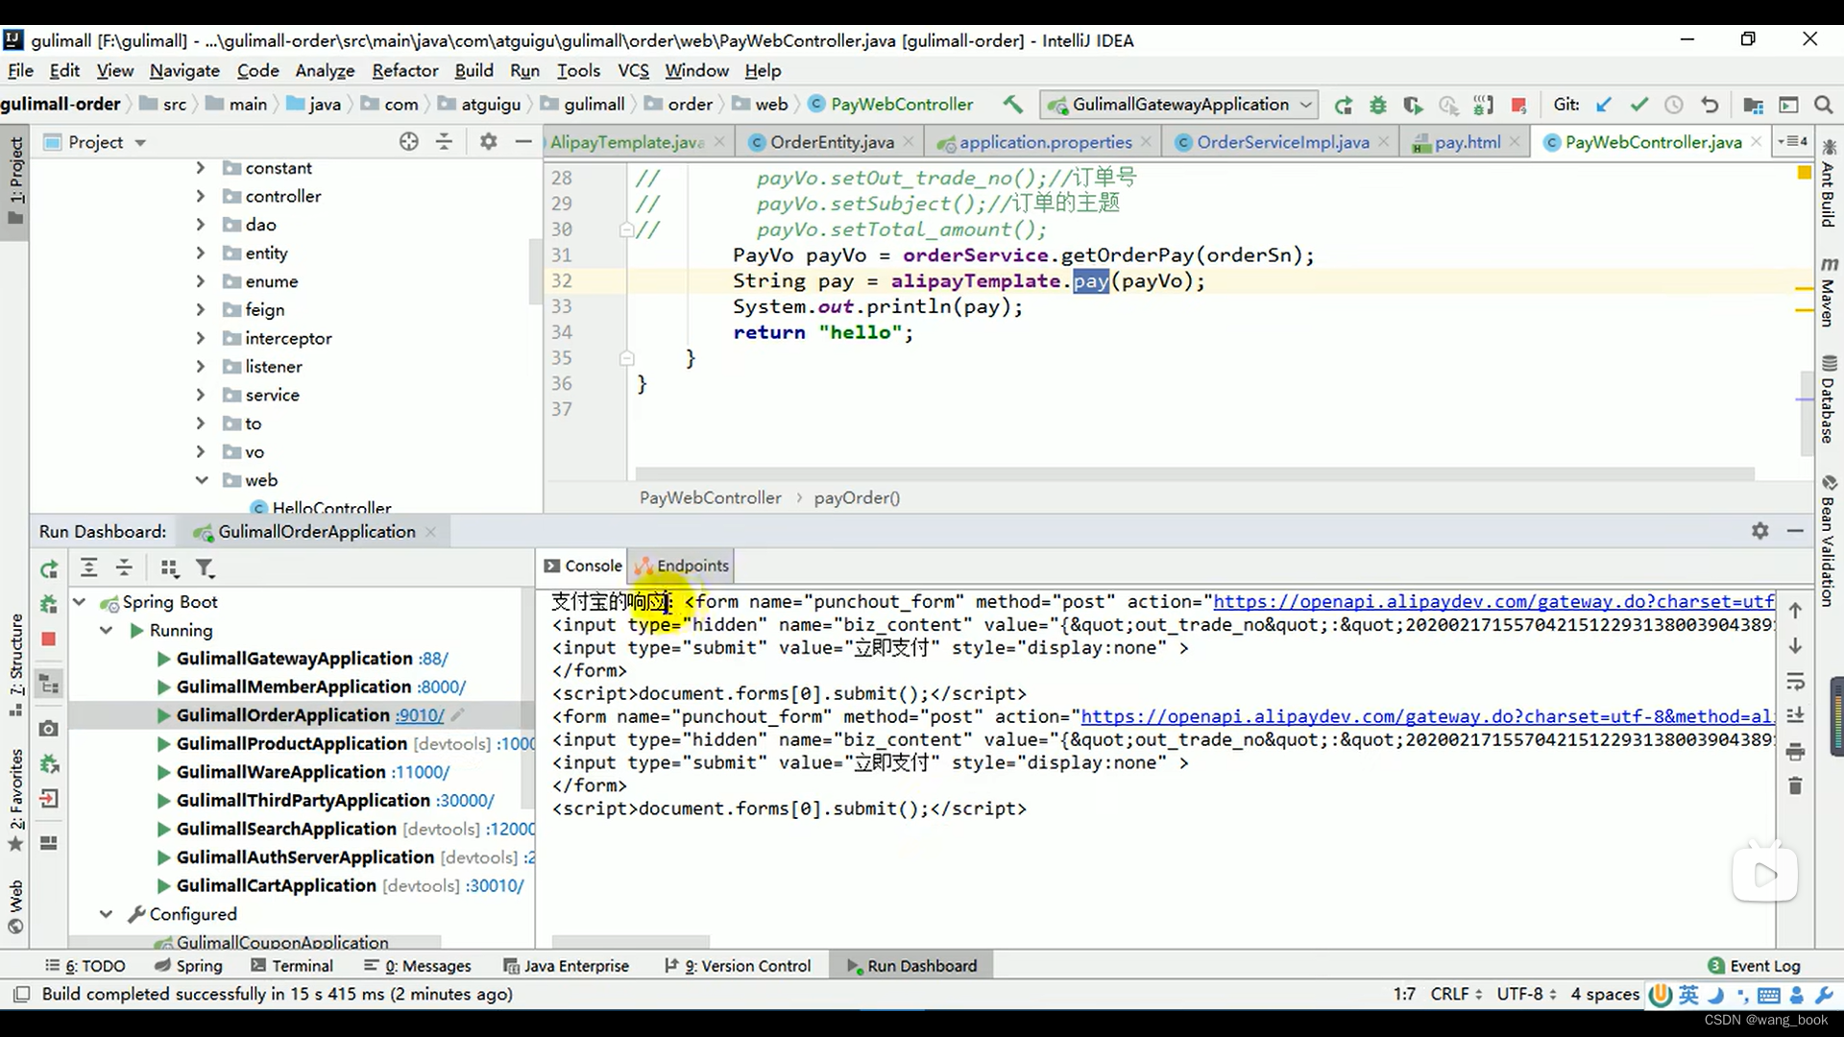Collapse the Spring Boot node

coord(80,602)
